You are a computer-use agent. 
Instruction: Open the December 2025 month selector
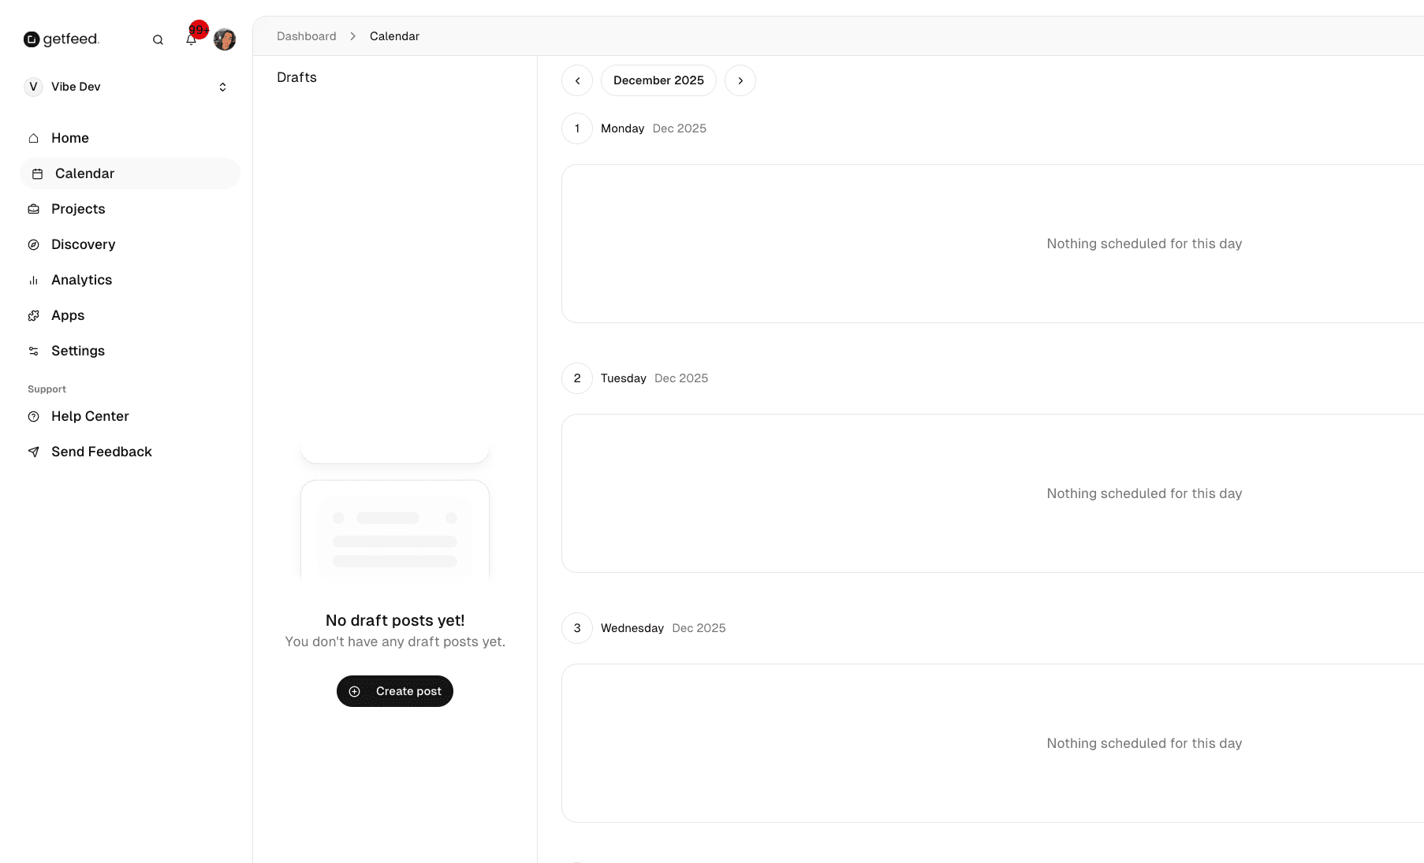pyautogui.click(x=658, y=80)
